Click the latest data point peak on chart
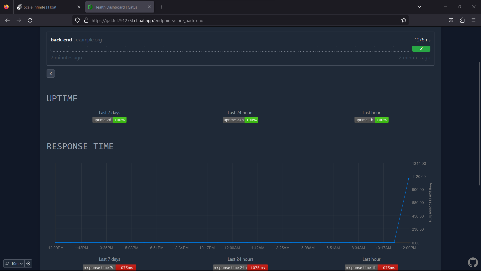 [409, 179]
